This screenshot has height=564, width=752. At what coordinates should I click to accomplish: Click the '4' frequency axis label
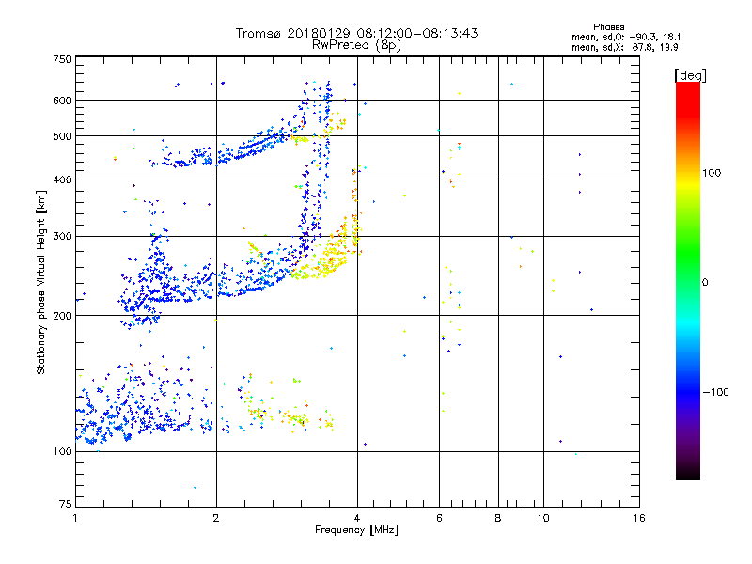tap(357, 518)
